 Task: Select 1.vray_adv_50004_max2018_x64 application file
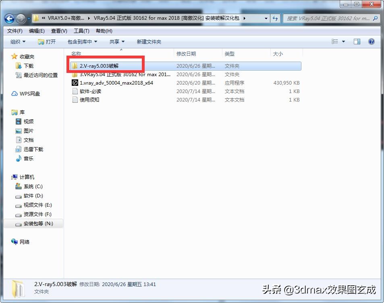pos(186,83)
